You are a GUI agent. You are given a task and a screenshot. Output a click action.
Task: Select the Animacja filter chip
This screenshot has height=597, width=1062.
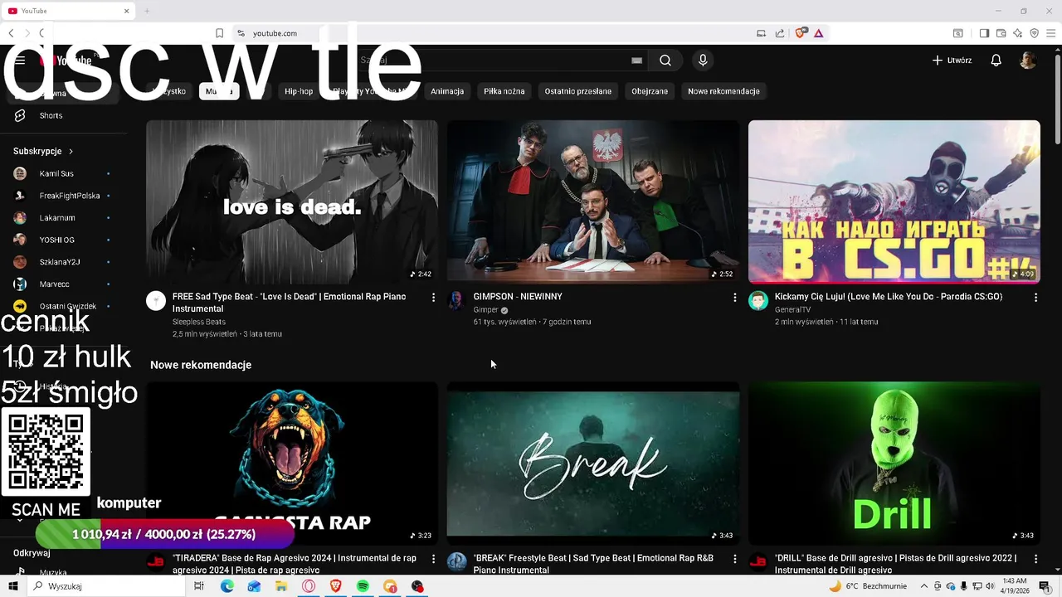click(447, 91)
